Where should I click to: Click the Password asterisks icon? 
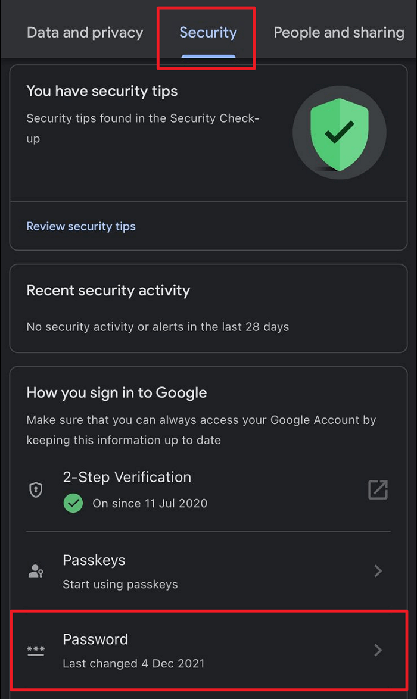click(x=36, y=650)
